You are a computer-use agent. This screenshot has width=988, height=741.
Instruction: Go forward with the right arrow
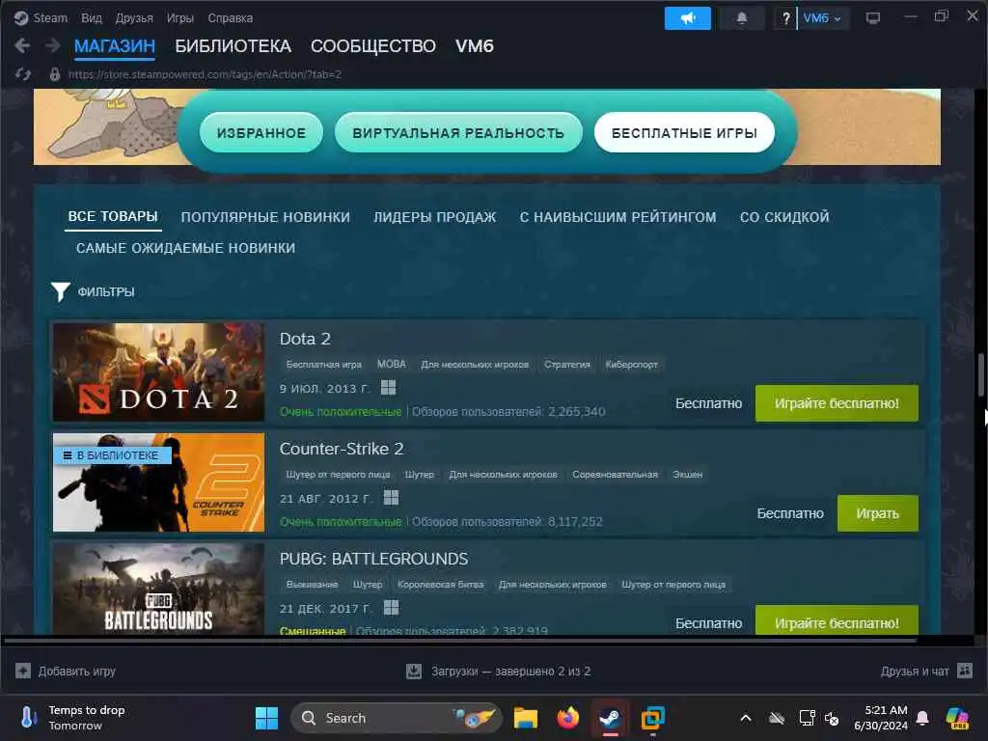point(53,45)
